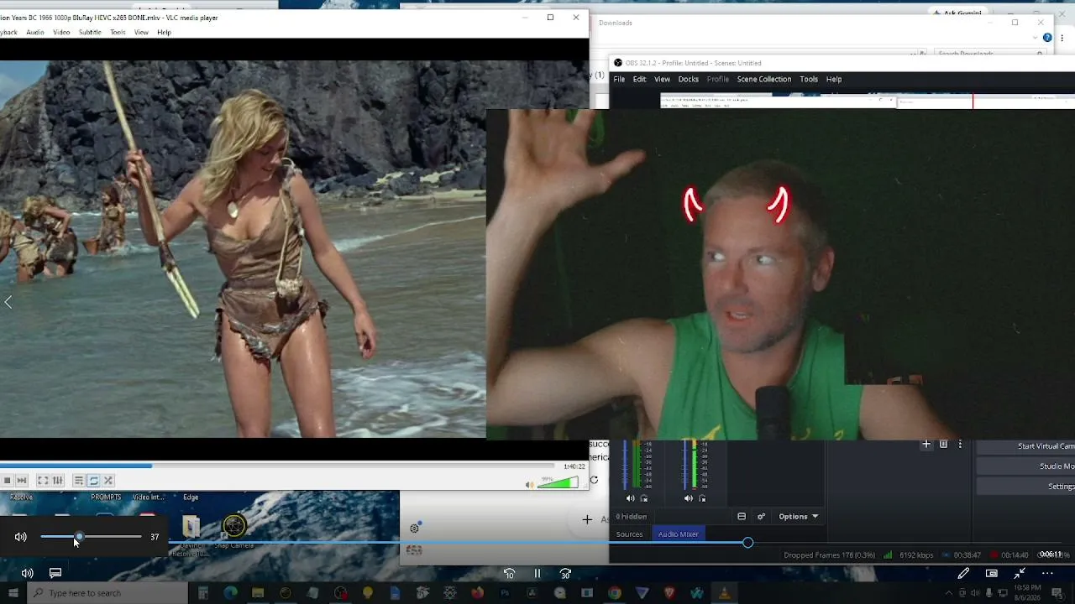Mute the second audio mixer channel
This screenshot has height=604, width=1075.
(x=689, y=498)
